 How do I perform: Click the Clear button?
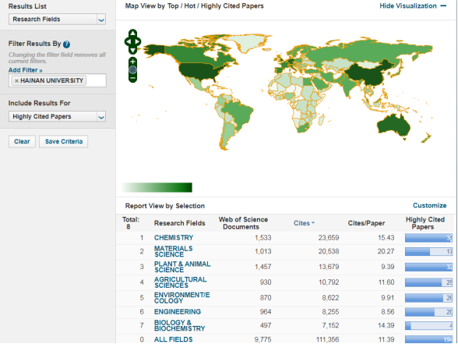22,142
